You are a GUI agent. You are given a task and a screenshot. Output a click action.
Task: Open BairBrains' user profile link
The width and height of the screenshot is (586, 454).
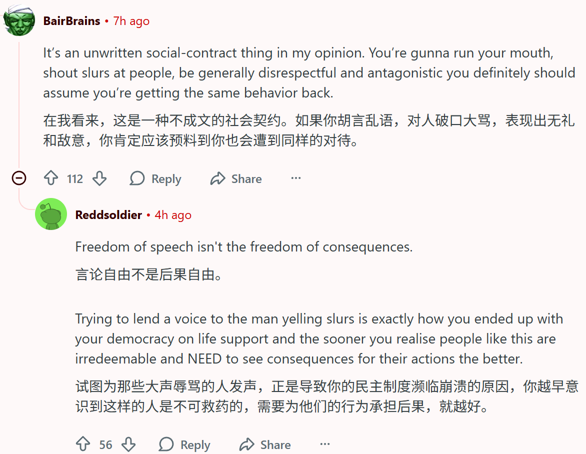pos(71,21)
